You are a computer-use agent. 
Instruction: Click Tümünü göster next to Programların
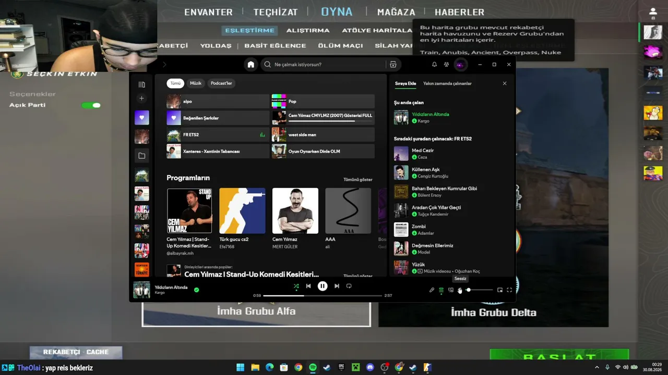point(358,180)
